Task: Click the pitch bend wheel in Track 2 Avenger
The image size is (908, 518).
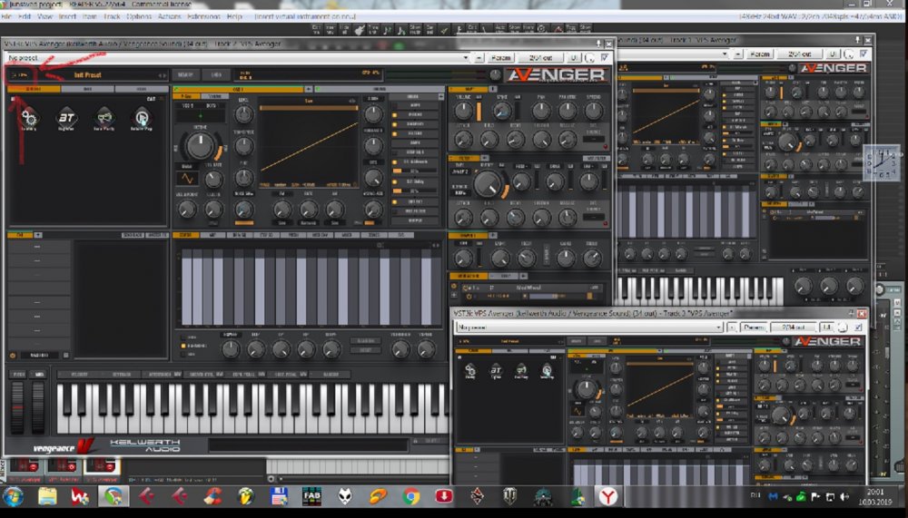Action: pos(18,407)
